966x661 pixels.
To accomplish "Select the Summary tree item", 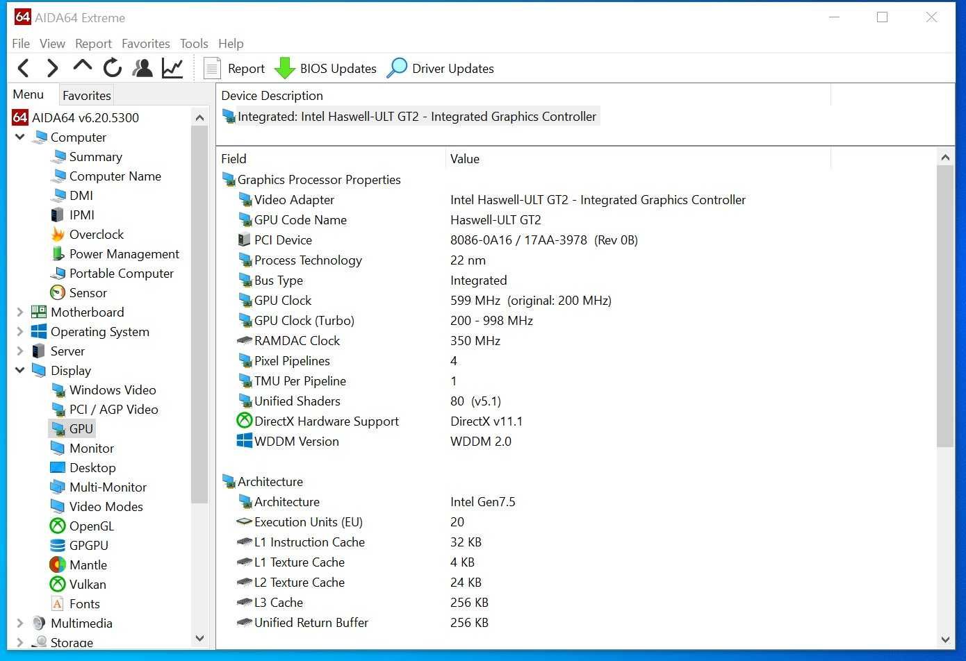I will click(95, 157).
